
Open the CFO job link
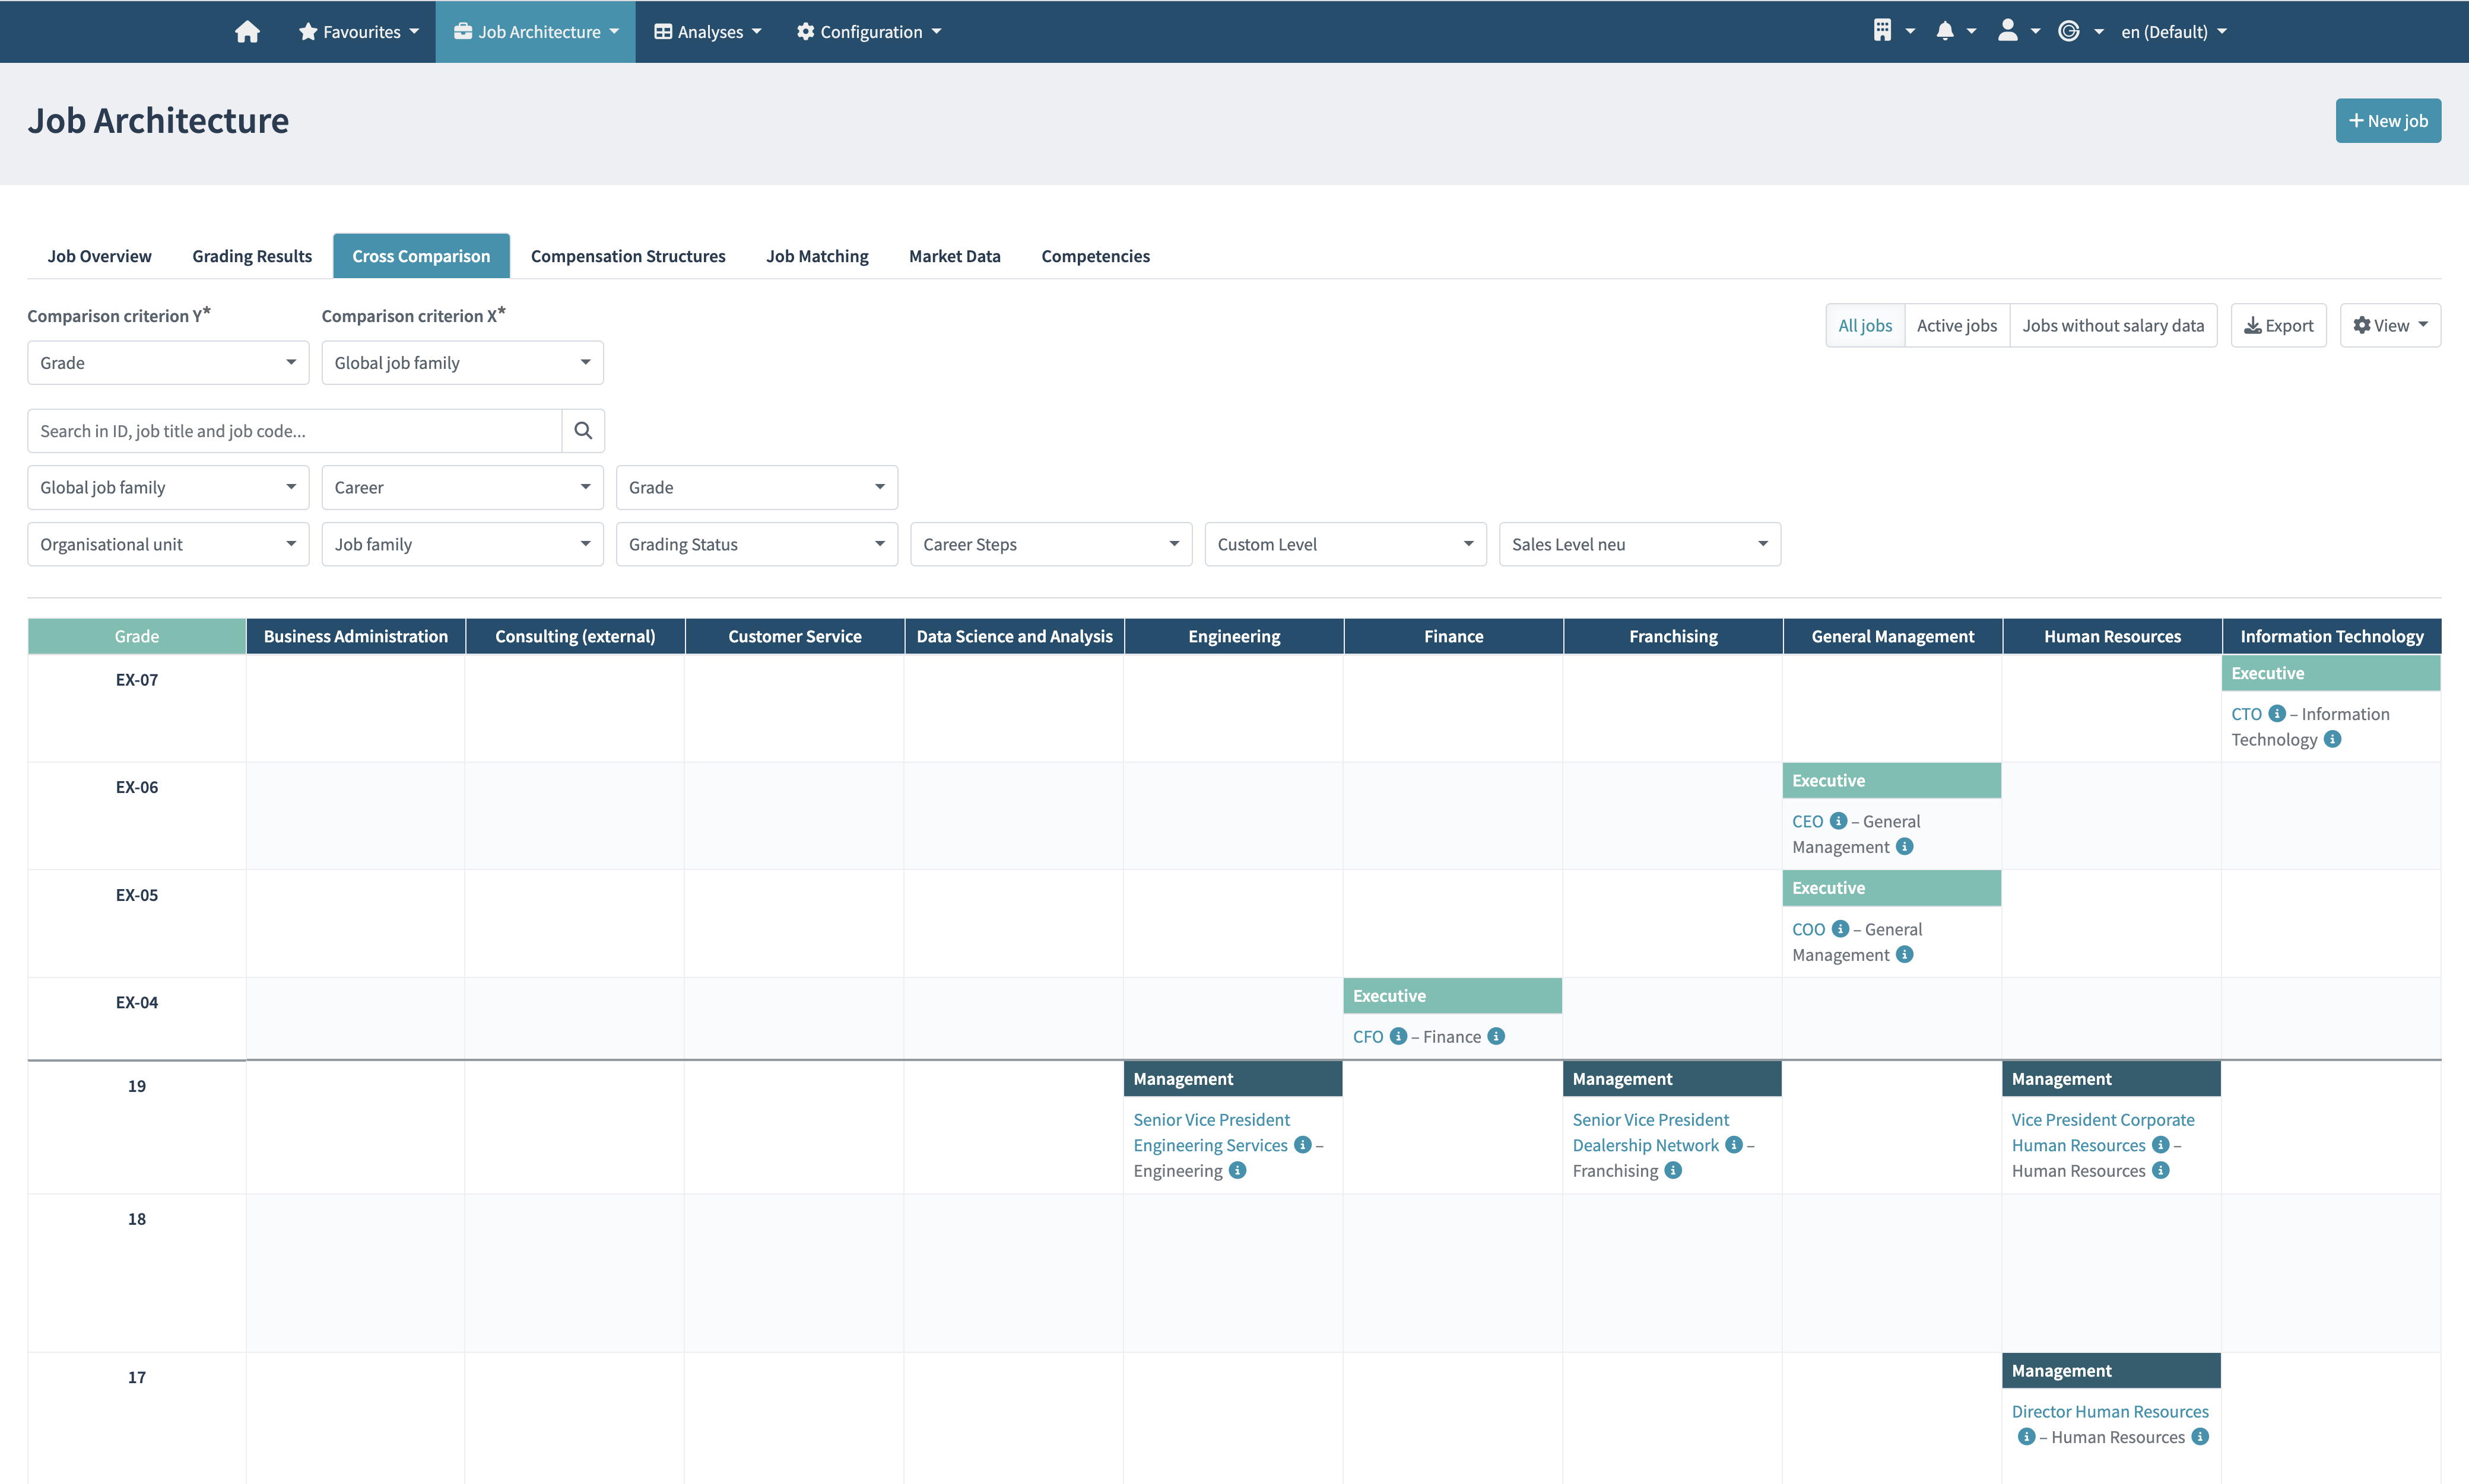click(x=1367, y=1037)
